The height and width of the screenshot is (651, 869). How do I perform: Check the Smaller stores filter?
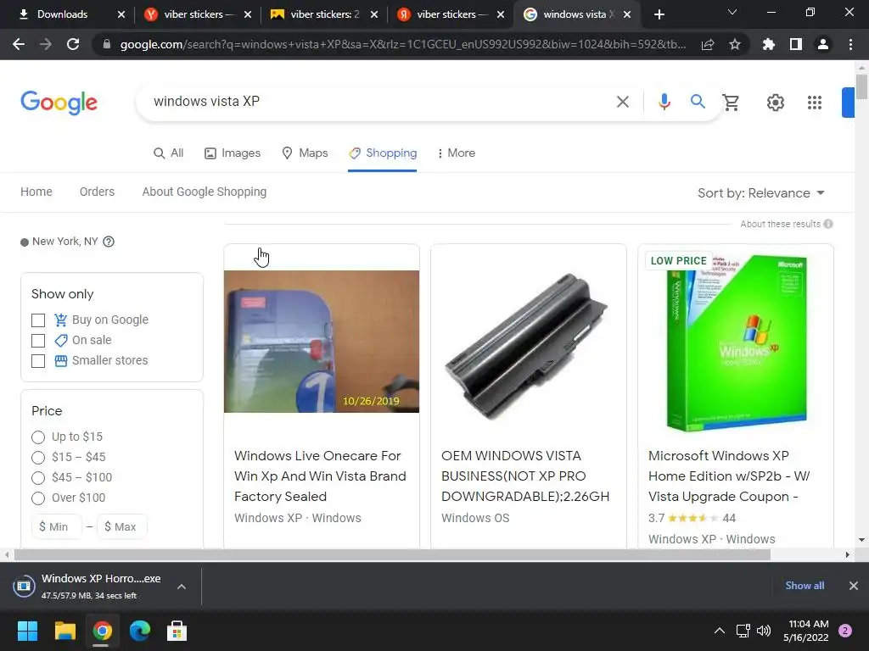click(x=38, y=361)
